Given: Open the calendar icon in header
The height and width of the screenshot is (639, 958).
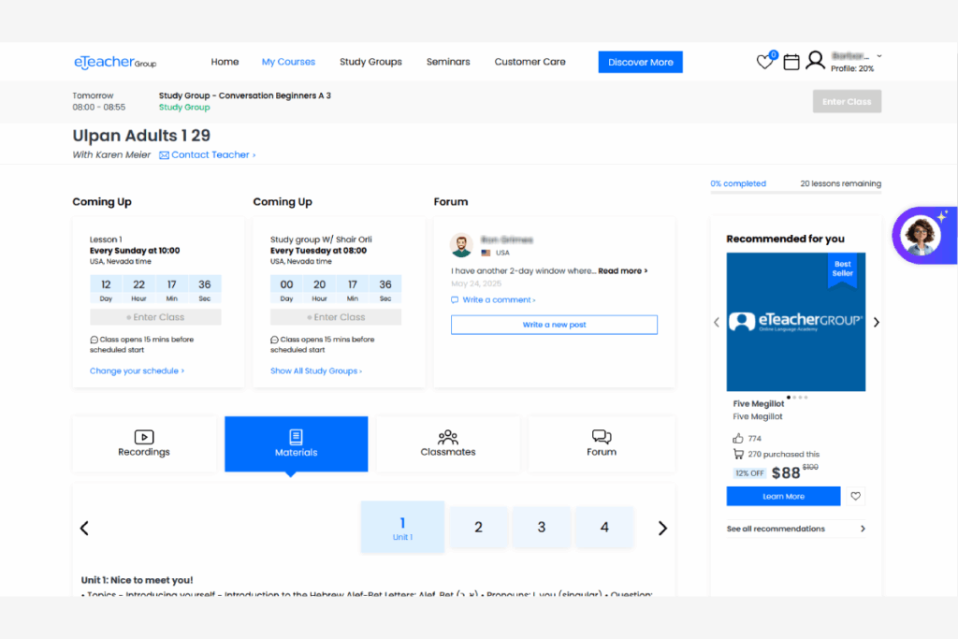Looking at the screenshot, I should [791, 62].
